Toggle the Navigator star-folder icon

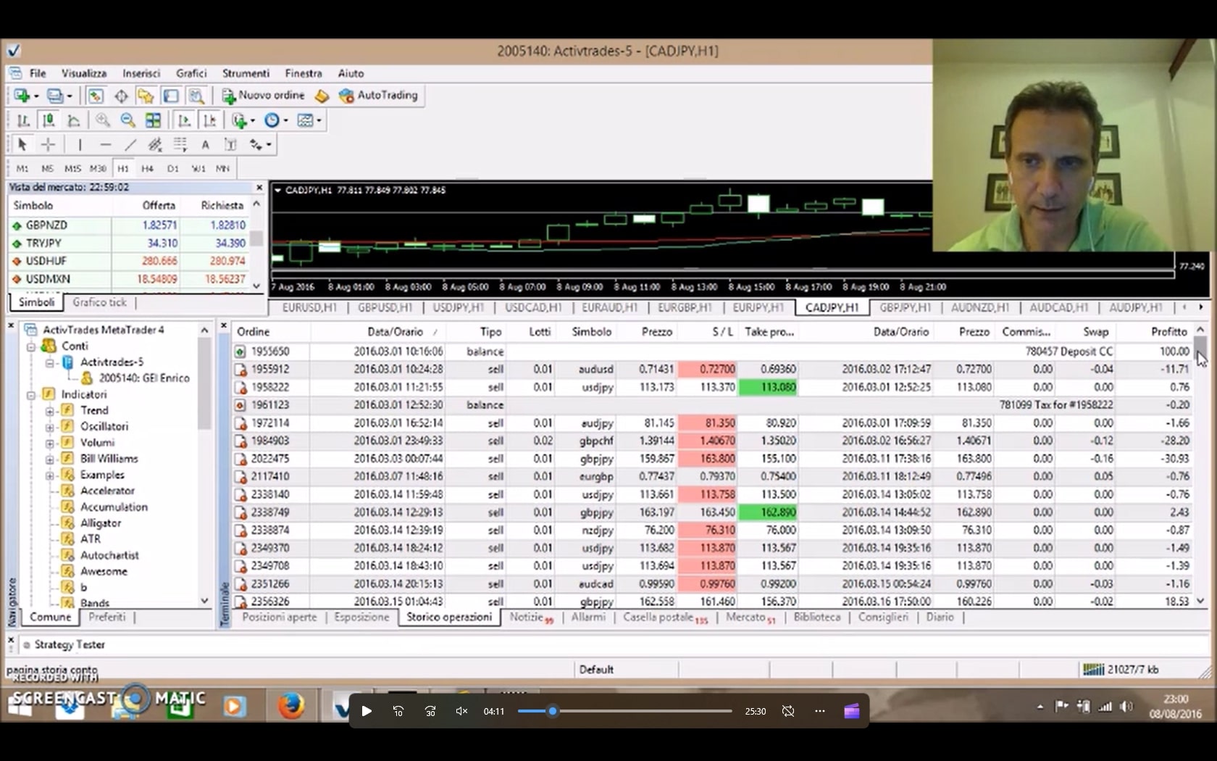click(x=146, y=96)
